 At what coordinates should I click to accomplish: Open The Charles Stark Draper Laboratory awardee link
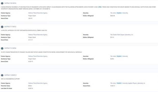point(122,35)
